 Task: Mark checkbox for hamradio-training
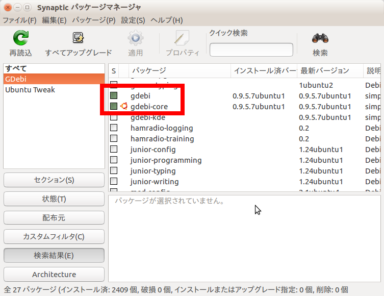click(x=114, y=138)
